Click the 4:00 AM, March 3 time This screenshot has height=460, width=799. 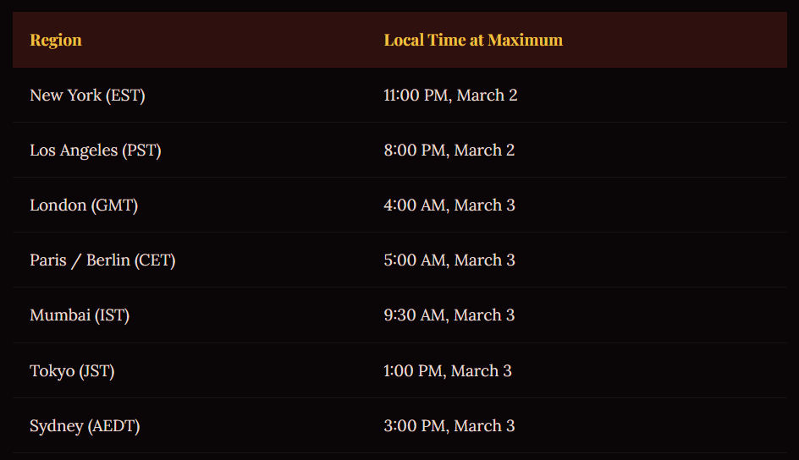449,205
